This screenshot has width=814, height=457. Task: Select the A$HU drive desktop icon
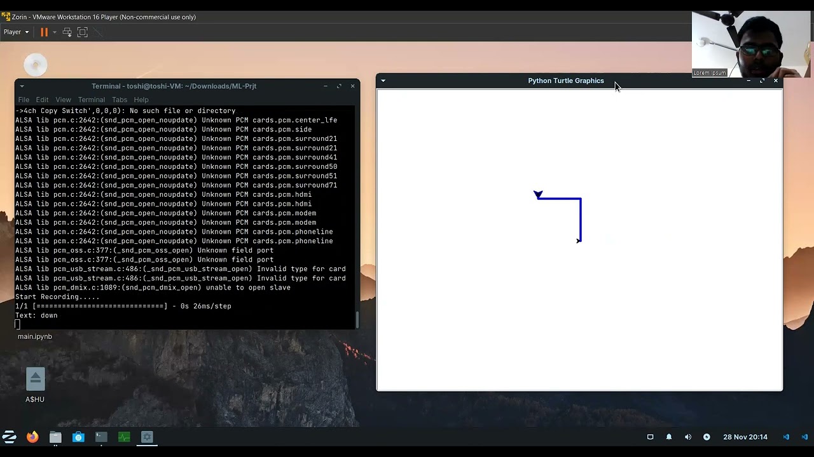(35, 385)
